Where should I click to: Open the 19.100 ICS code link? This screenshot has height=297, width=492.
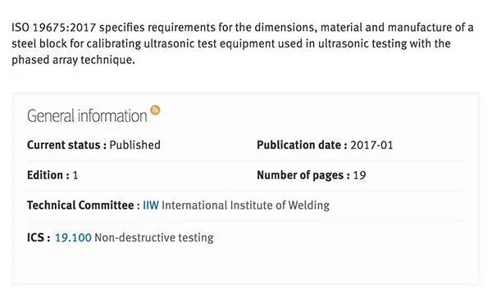coord(73,237)
